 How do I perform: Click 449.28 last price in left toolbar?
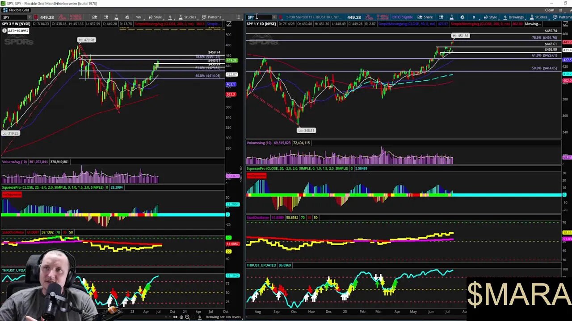[x=47, y=17]
